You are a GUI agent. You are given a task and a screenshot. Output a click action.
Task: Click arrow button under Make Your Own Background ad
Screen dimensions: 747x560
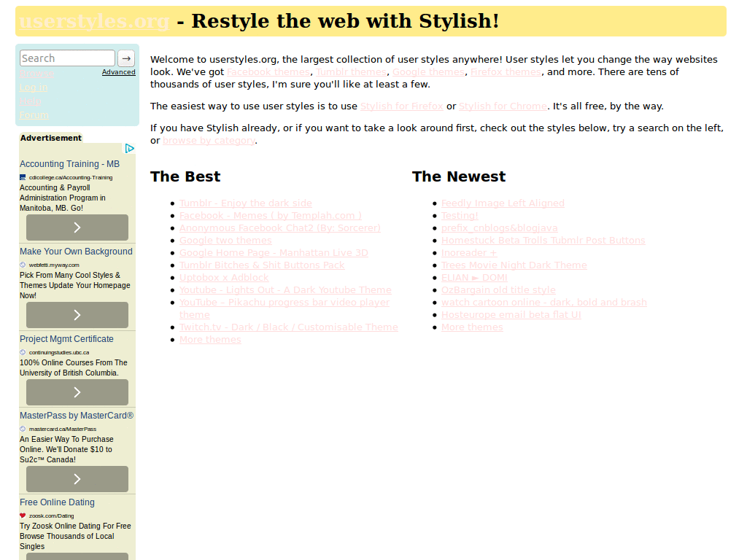77,315
